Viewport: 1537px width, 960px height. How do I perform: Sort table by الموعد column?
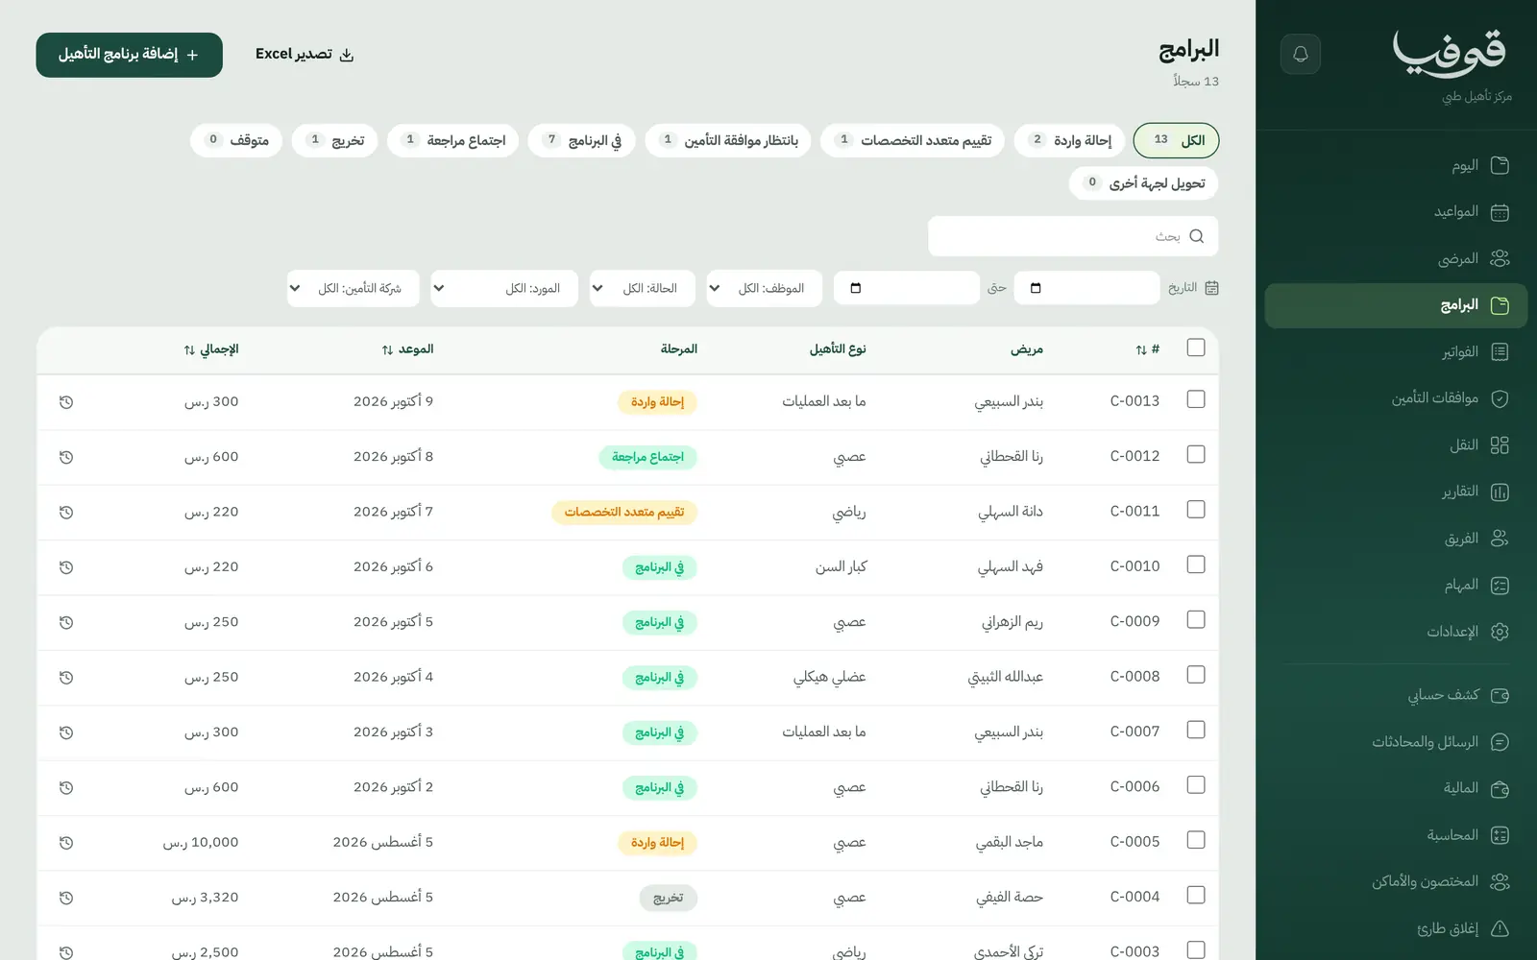[x=407, y=349]
